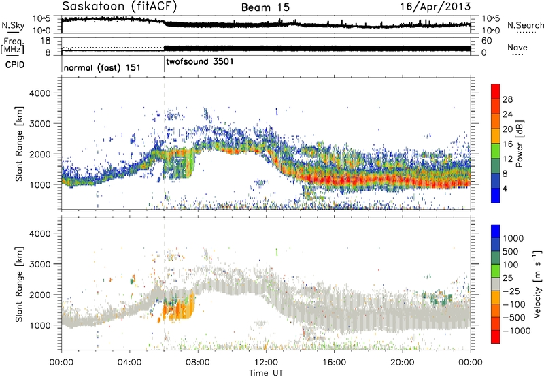Viewport: 544px width, 377px height.
Task: Click the date '16/Apr/2013'
Action: [x=435, y=7]
